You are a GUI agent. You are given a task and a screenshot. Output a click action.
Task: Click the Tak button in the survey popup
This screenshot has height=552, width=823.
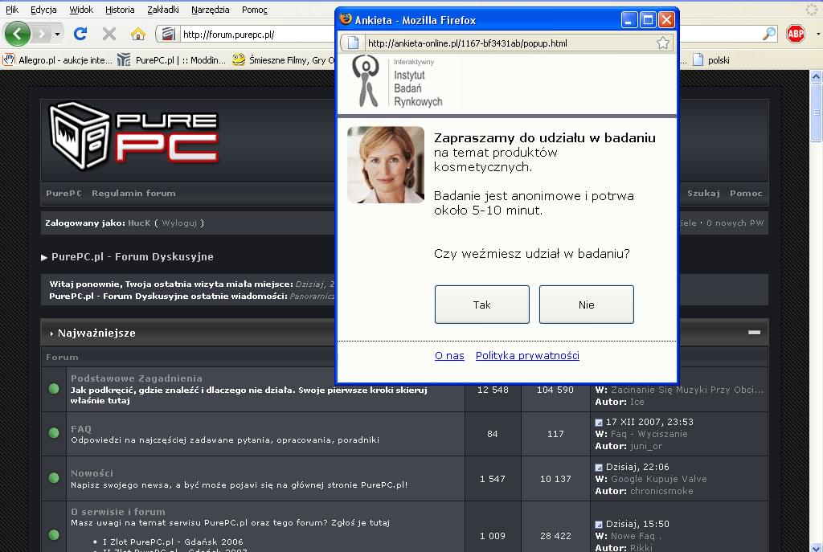(482, 305)
